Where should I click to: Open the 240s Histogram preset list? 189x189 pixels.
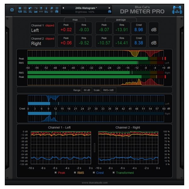click(86, 8)
